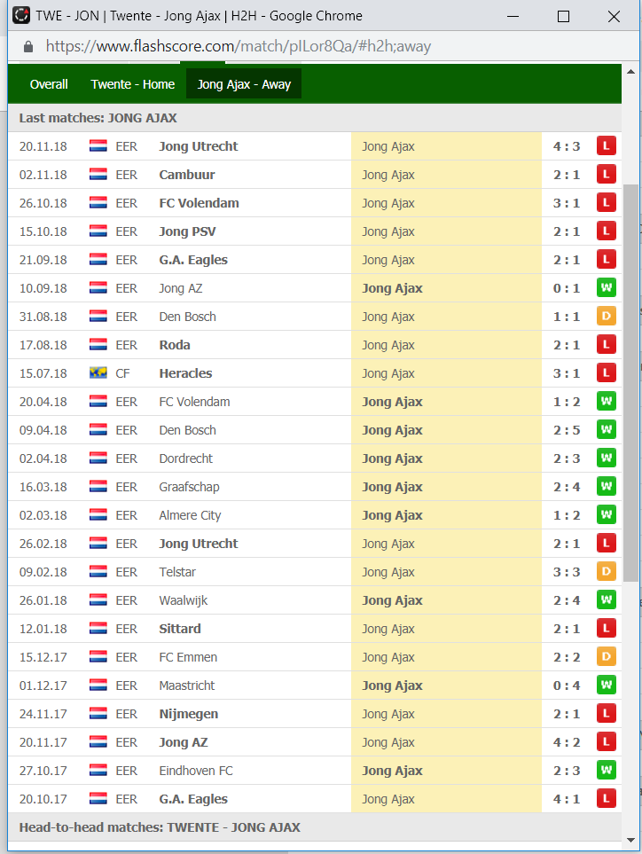Click the W badge in Eindhoven FC row

606,770
